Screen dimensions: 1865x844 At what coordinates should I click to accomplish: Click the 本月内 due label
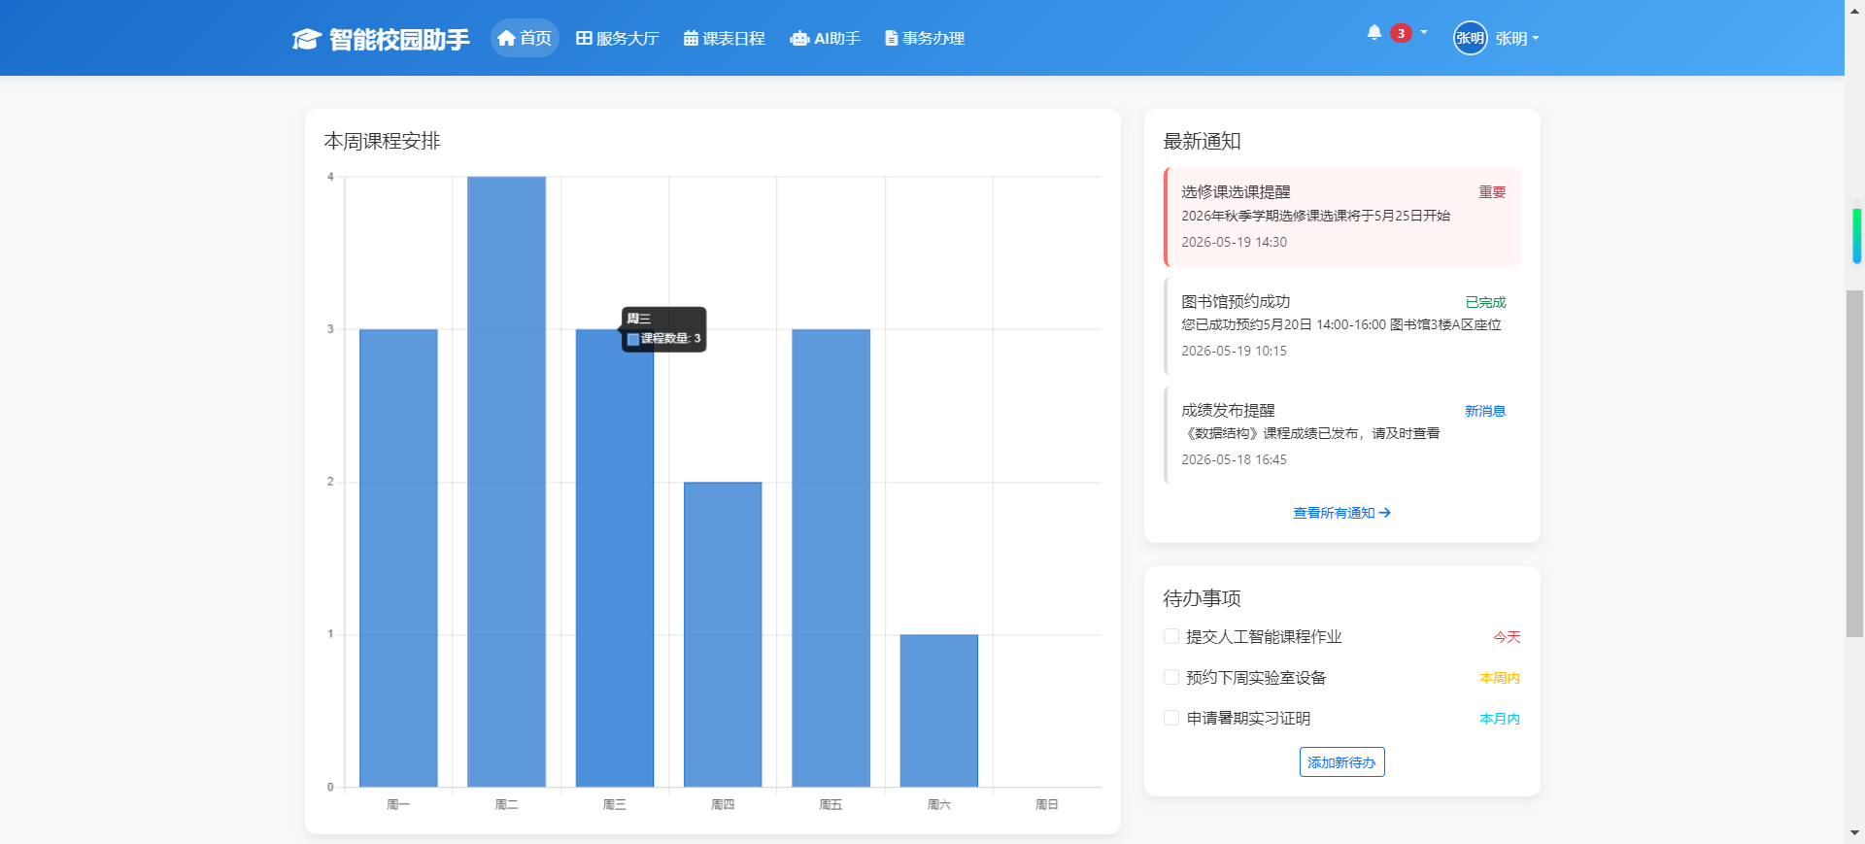pos(1500,719)
